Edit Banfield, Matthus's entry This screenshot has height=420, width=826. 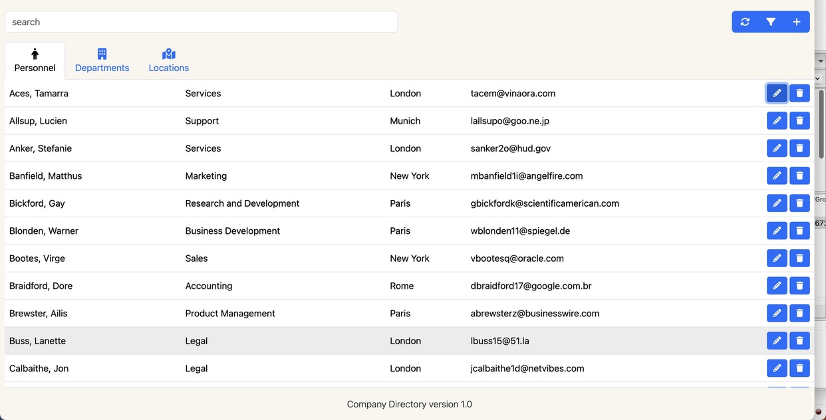click(x=777, y=175)
